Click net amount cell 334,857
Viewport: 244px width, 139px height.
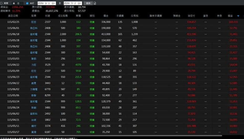coord(191,22)
